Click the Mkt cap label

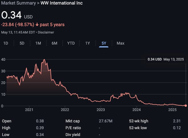pos(73,121)
